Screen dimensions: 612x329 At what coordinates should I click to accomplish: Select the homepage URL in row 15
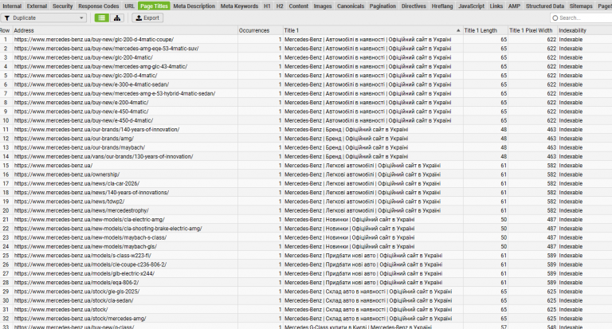click(x=53, y=166)
